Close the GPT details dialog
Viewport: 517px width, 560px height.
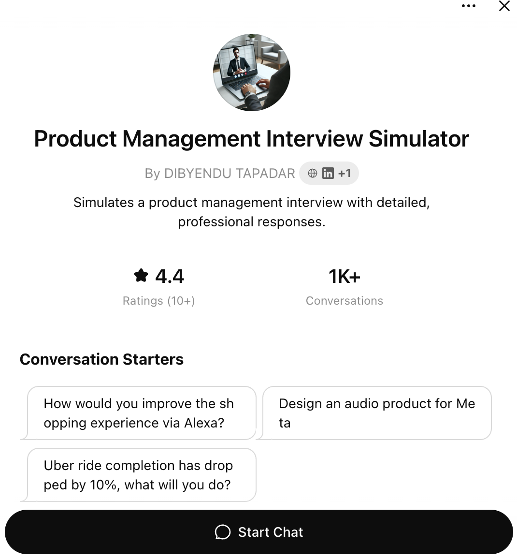coord(504,6)
